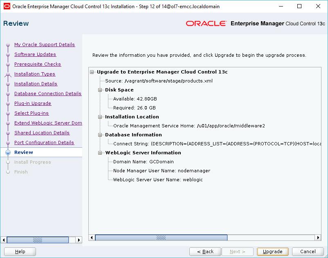Select WebLogic Server User Name row
Screen dimensions: 328x258
(x=158, y=180)
